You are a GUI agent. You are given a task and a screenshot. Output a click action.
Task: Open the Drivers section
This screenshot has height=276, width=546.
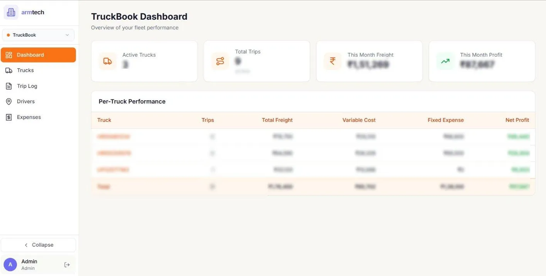point(38,101)
